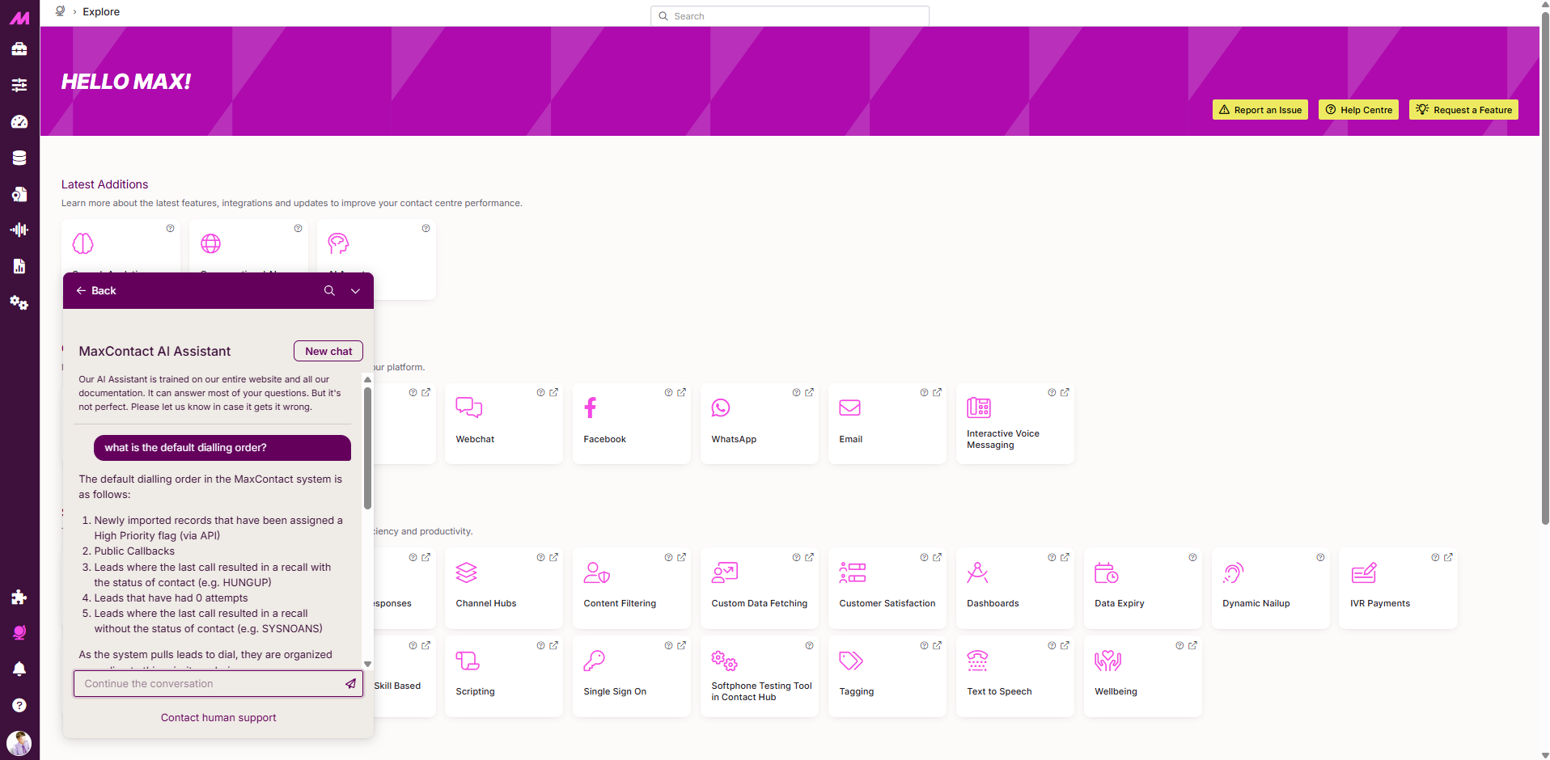The height and width of the screenshot is (760, 1550).
Task: Open the AI head icon card in Latest Additions
Action: pyautogui.click(x=376, y=259)
